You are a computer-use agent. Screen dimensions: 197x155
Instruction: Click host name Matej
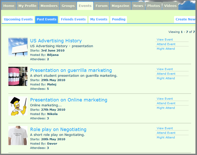[x=52, y=84]
